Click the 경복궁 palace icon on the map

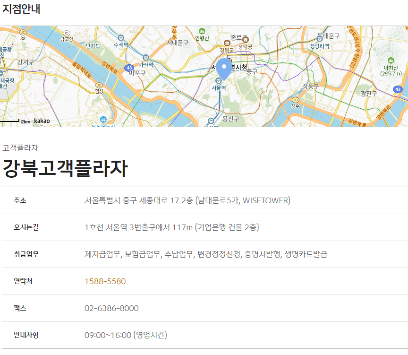227,43
